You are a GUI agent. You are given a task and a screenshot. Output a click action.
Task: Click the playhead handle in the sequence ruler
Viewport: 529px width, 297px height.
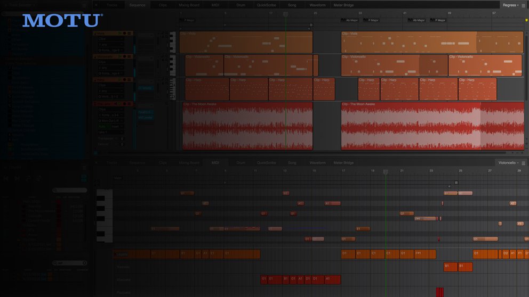pos(285,14)
